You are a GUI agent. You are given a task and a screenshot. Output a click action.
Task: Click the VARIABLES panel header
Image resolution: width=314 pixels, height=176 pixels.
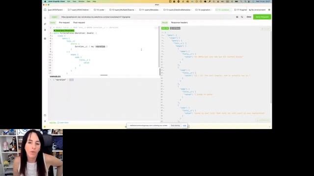(55, 77)
